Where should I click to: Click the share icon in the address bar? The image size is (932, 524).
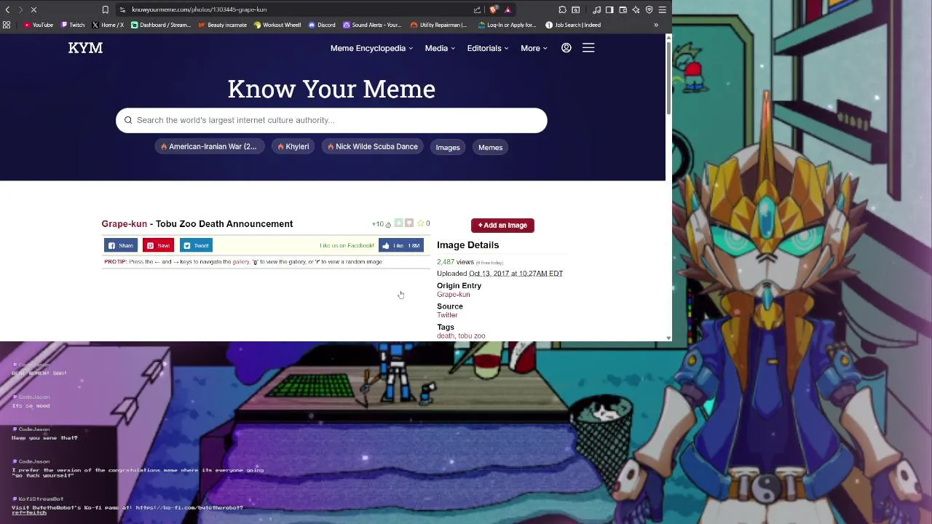pyautogui.click(x=477, y=9)
